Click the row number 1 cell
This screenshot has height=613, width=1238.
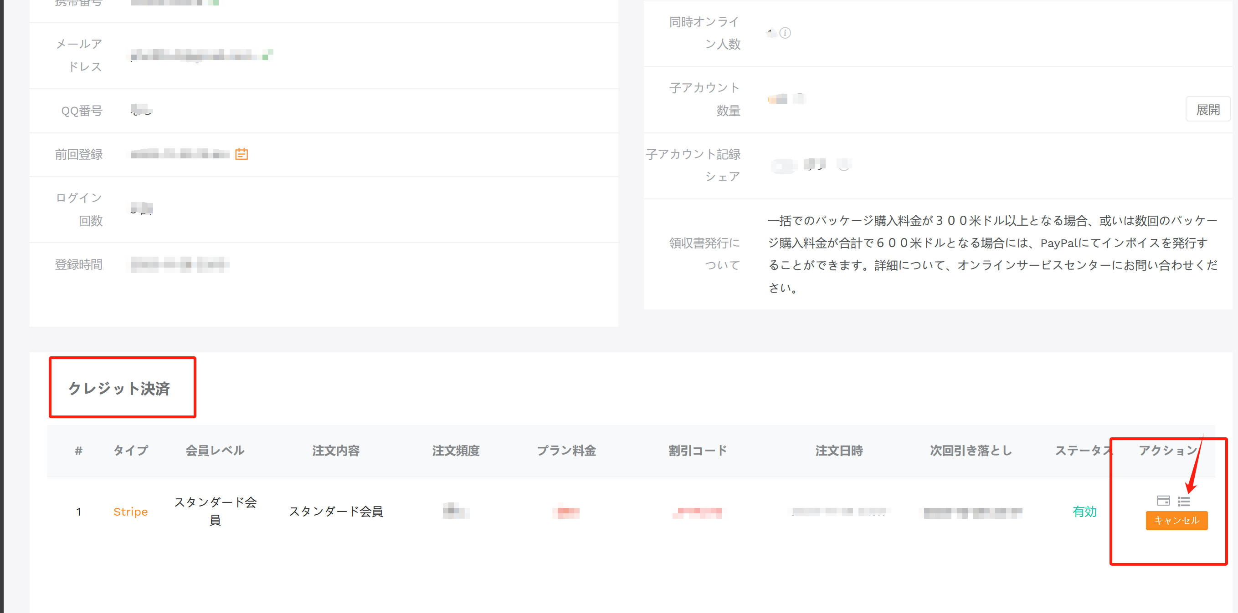[78, 512]
